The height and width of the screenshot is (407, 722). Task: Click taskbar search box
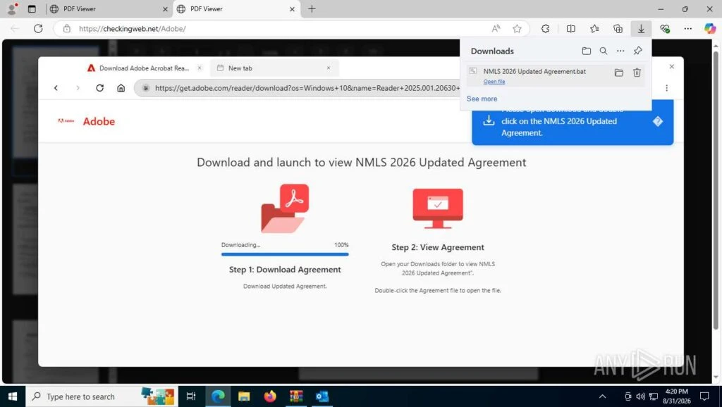coord(102,396)
